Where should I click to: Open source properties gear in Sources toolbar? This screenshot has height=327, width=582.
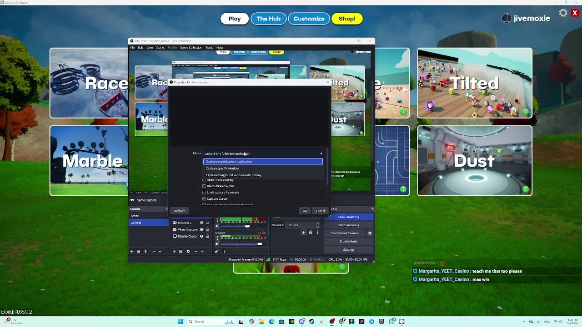tap(188, 251)
